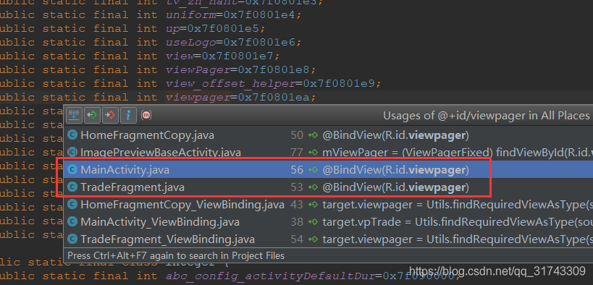Select class icon beside TradeFragment.java

[72, 187]
